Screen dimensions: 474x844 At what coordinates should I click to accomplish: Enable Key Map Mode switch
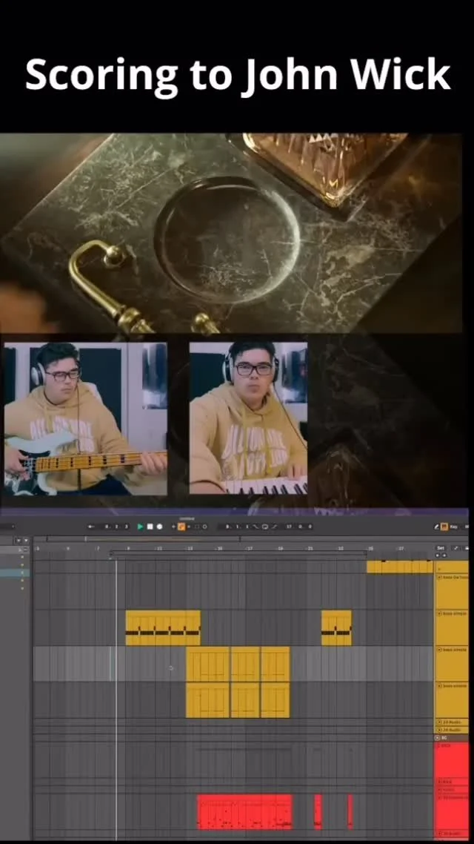454,527
